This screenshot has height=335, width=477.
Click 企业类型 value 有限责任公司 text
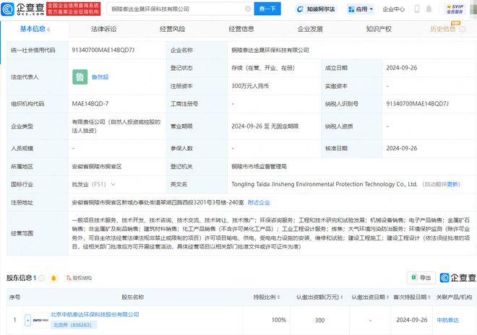click(x=116, y=126)
